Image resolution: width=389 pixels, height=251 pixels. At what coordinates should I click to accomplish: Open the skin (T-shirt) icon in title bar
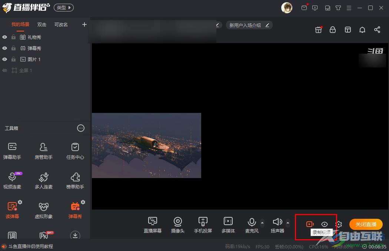pyautogui.click(x=338, y=8)
